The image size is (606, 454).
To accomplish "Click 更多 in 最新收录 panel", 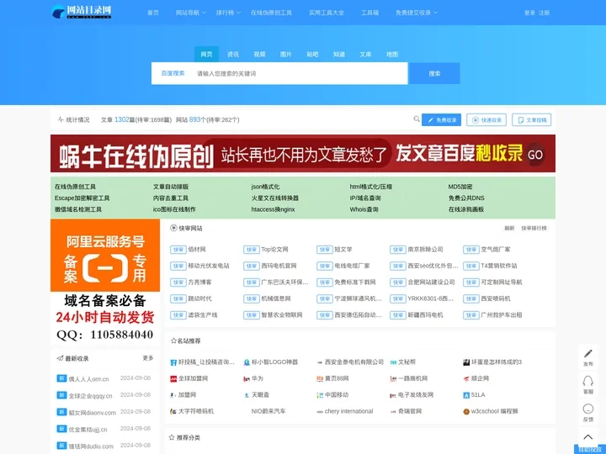I will 148,358.
